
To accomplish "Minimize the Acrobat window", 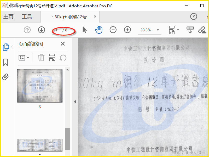I will [187, 6].
